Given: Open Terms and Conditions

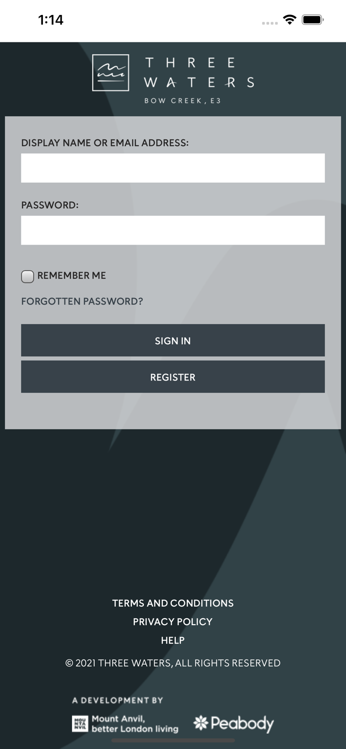Looking at the screenshot, I should tap(173, 603).
